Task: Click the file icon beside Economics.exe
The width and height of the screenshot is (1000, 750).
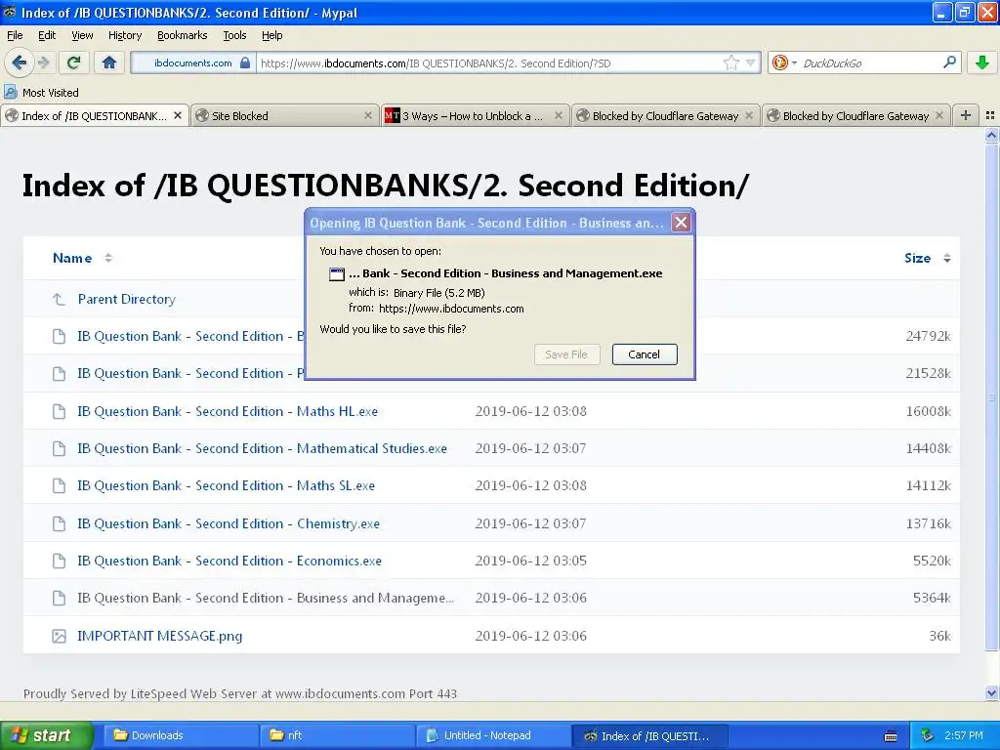Action: [59, 561]
